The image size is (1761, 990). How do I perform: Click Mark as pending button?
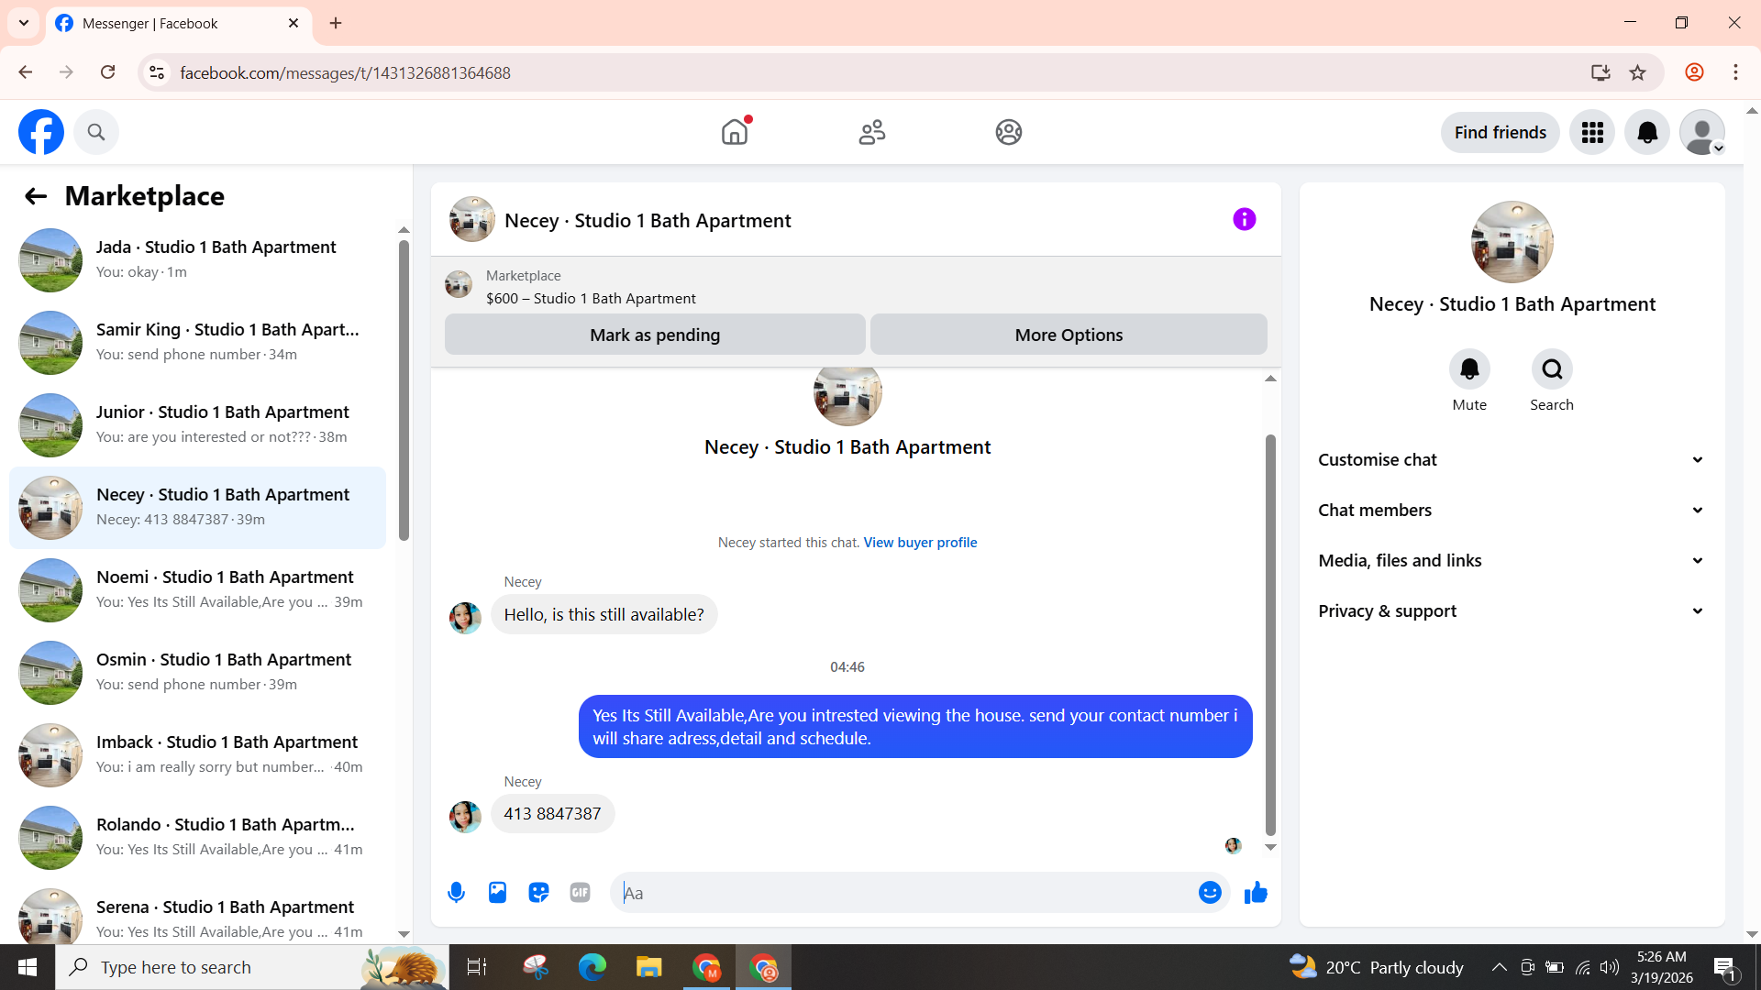[655, 335]
